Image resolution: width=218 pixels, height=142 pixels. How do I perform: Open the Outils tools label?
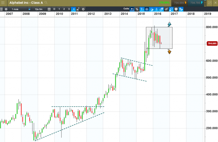click(126, 9)
